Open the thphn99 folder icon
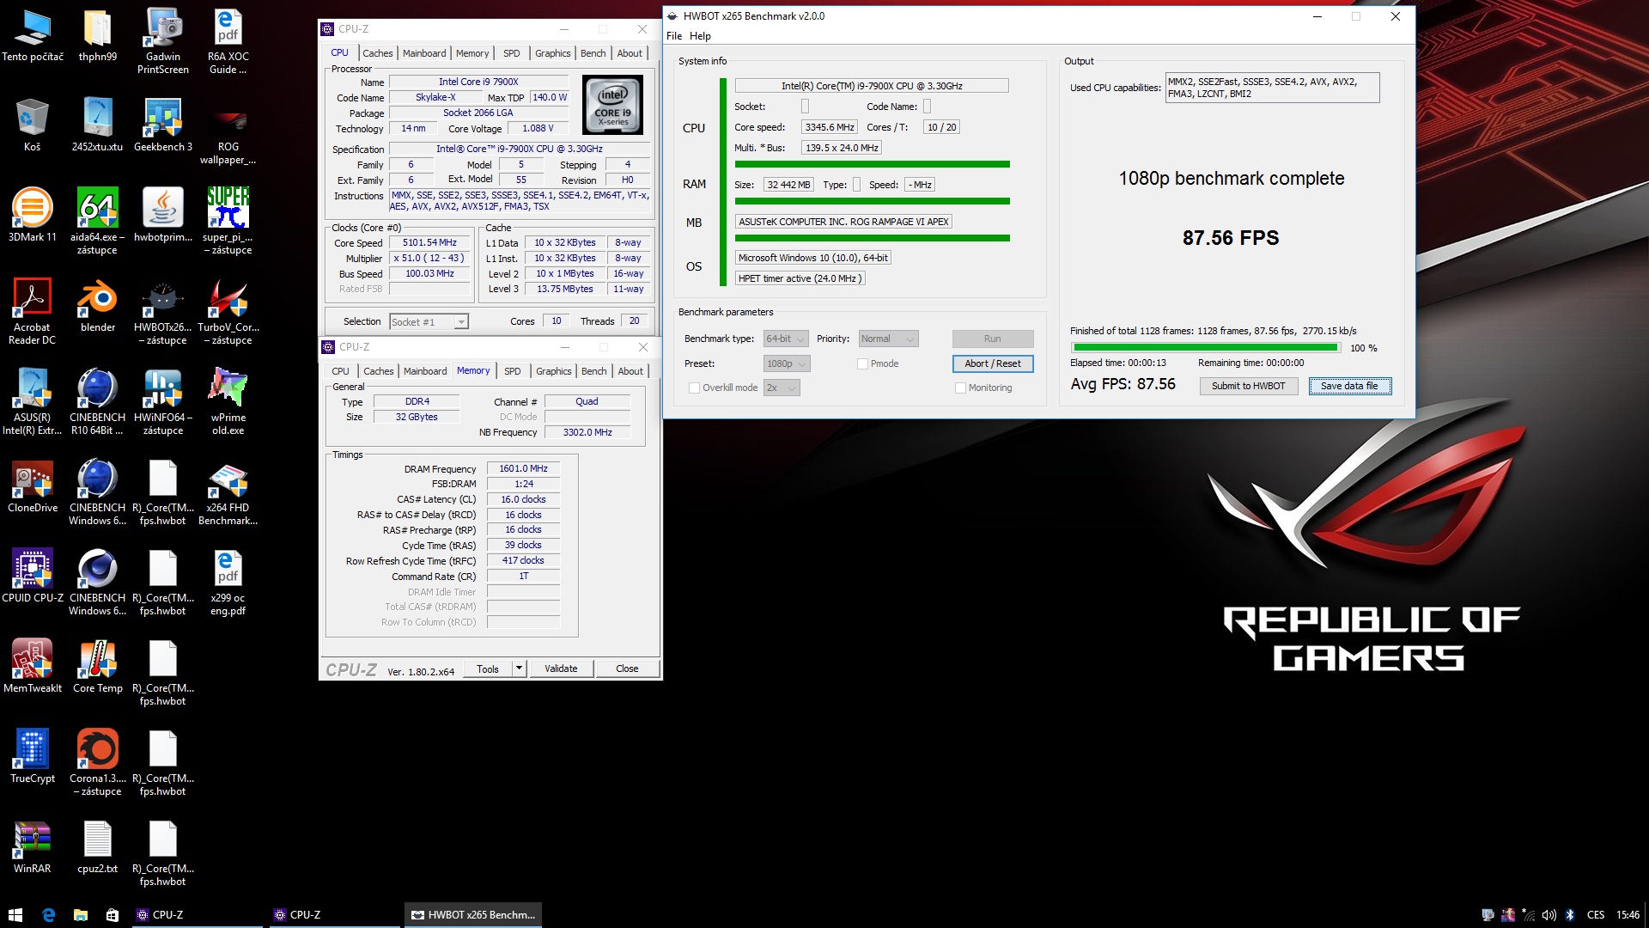Viewport: 1649px width, 928px height. point(98,35)
